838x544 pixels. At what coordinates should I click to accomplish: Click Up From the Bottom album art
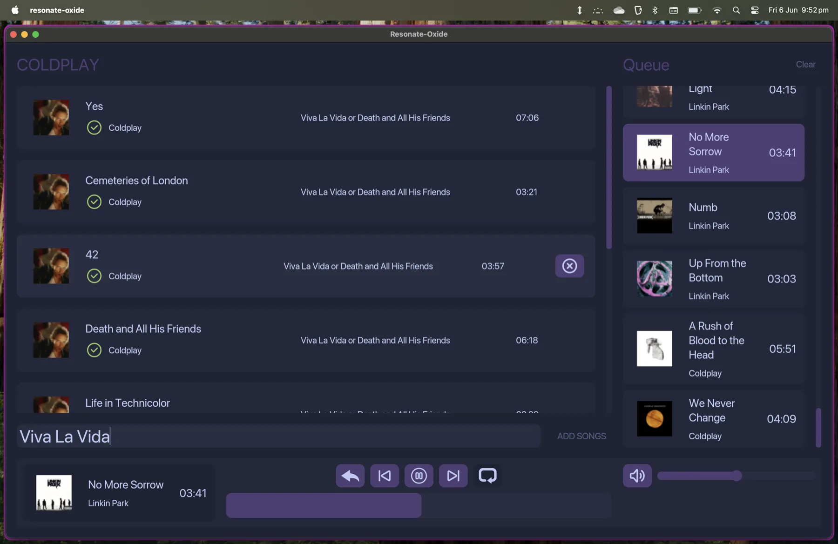[654, 279]
